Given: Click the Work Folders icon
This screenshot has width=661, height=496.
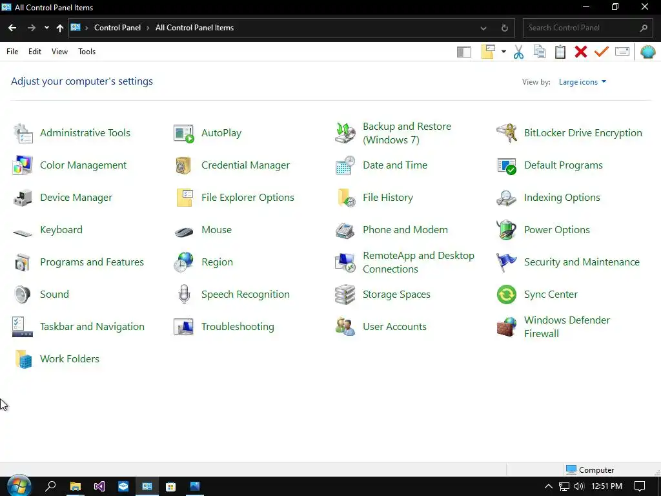Looking at the screenshot, I should 23,359.
